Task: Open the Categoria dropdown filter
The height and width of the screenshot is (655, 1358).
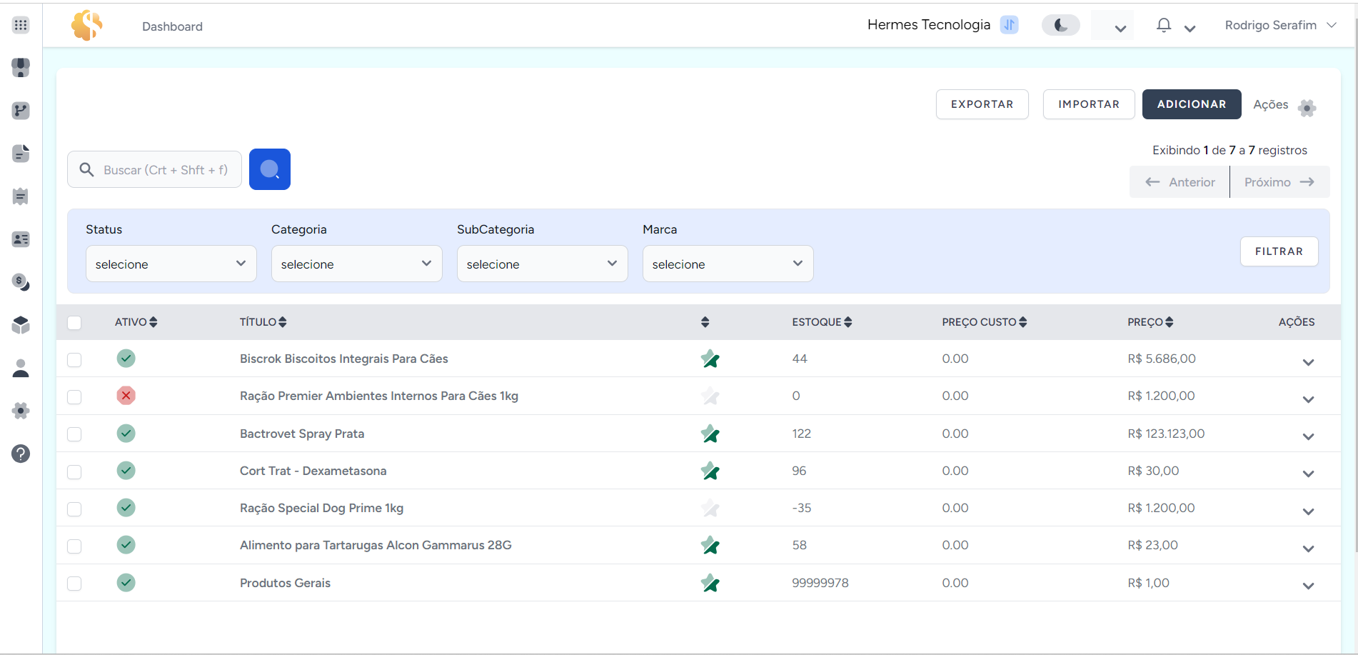Action: click(357, 264)
